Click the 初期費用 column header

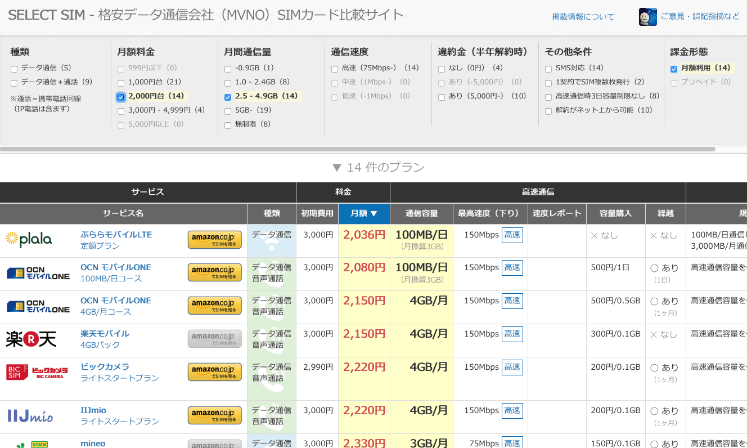pyautogui.click(x=317, y=213)
